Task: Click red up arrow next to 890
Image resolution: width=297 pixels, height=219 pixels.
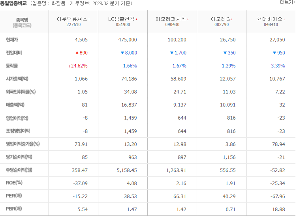Action: [77, 53]
